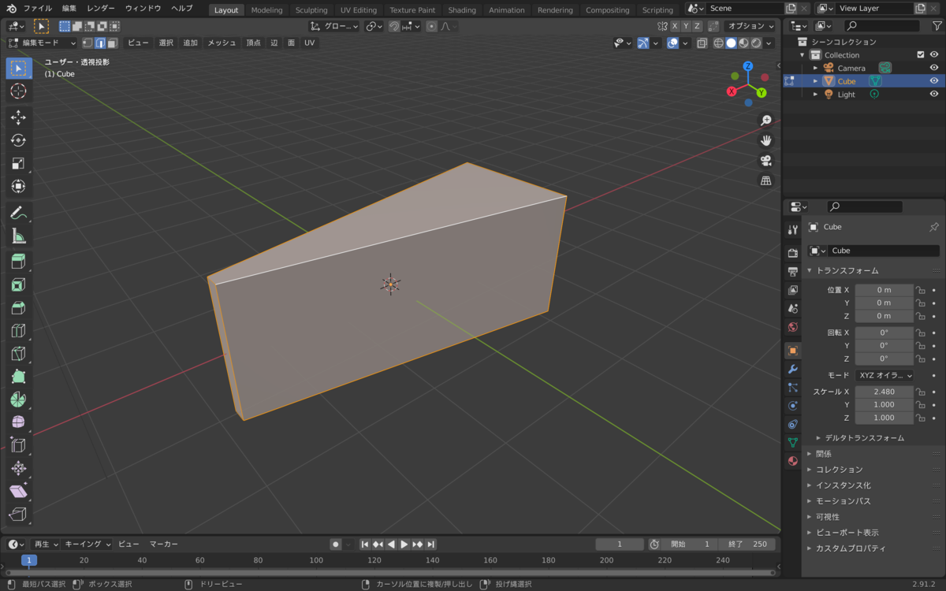This screenshot has width=946, height=591.
Task: Open the キーイング timeline menu button
Action: (88, 545)
